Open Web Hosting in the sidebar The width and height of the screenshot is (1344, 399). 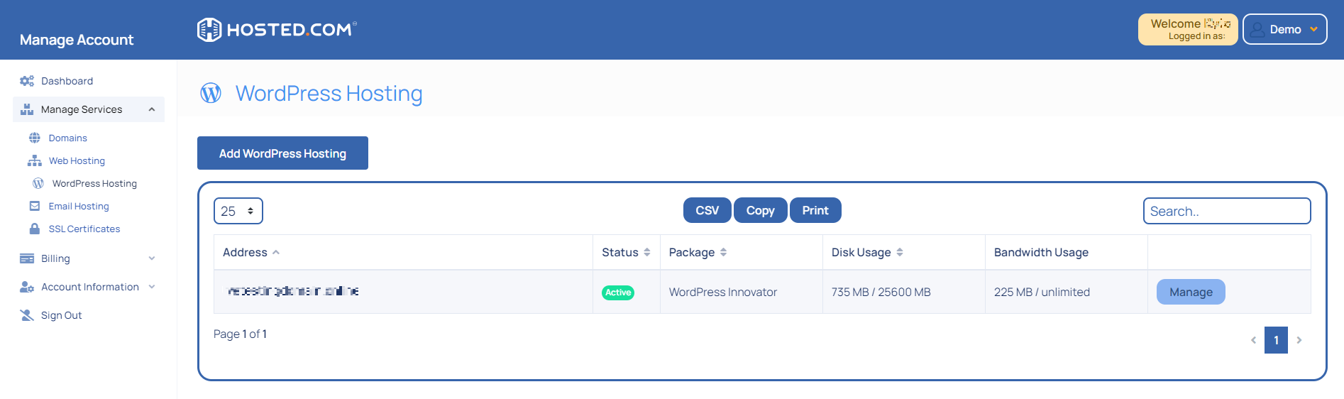tap(77, 160)
